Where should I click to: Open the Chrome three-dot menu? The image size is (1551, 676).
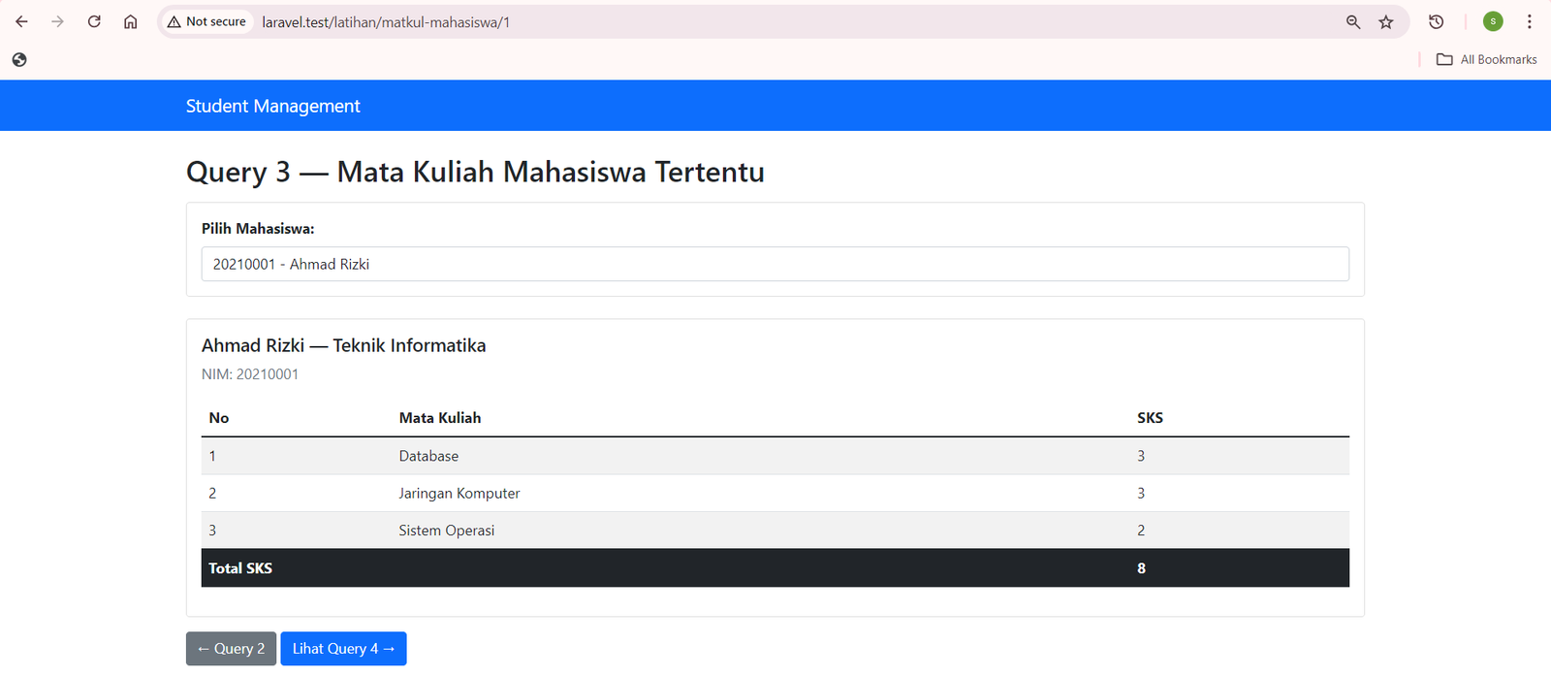tap(1530, 21)
